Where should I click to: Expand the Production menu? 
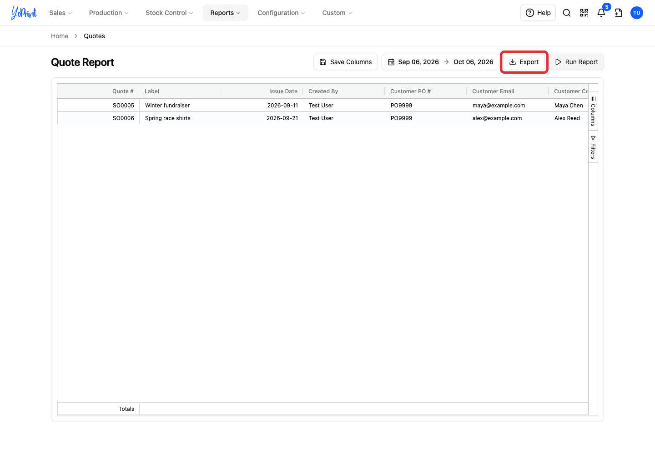pyautogui.click(x=109, y=13)
